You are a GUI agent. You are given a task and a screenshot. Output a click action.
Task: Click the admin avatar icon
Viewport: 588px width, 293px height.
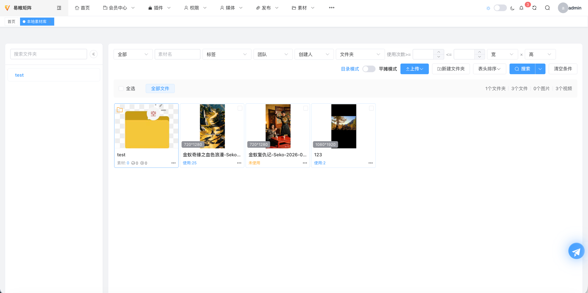click(x=563, y=8)
